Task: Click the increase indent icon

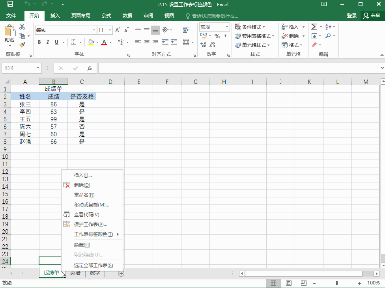Action: click(174, 42)
